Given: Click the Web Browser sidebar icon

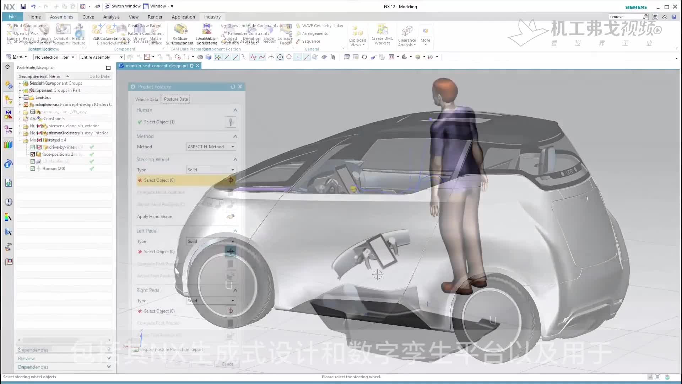Looking at the screenshot, I should tap(9, 183).
